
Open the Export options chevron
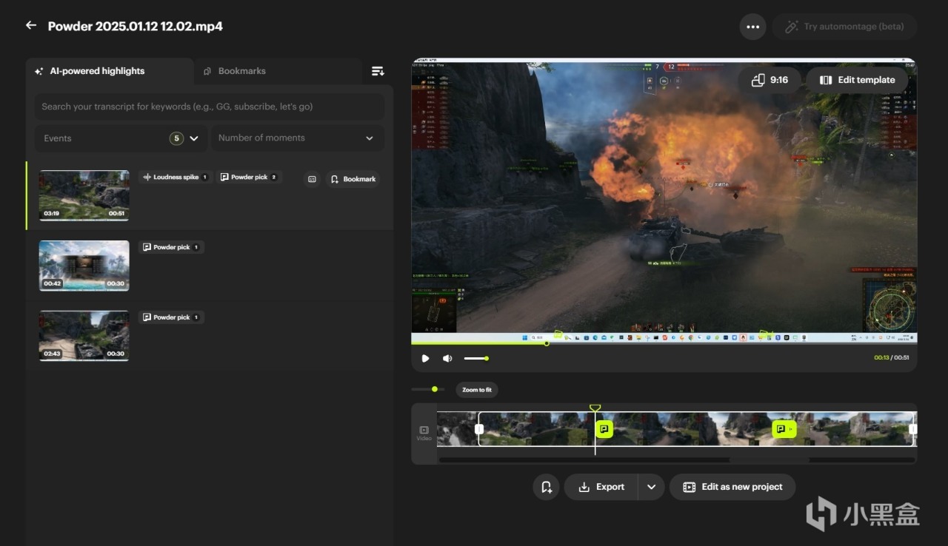click(652, 487)
